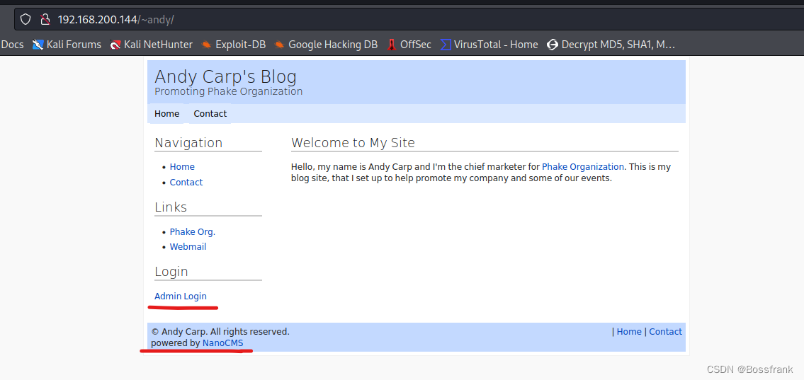Click the Login sidebar heading

coord(171,272)
